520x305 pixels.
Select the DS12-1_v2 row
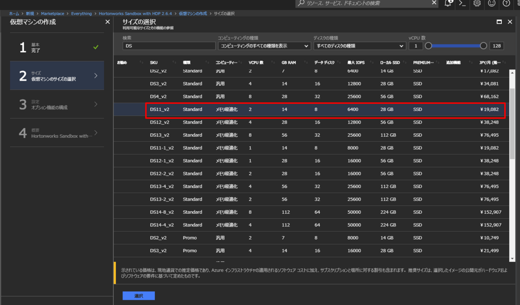(x=312, y=161)
